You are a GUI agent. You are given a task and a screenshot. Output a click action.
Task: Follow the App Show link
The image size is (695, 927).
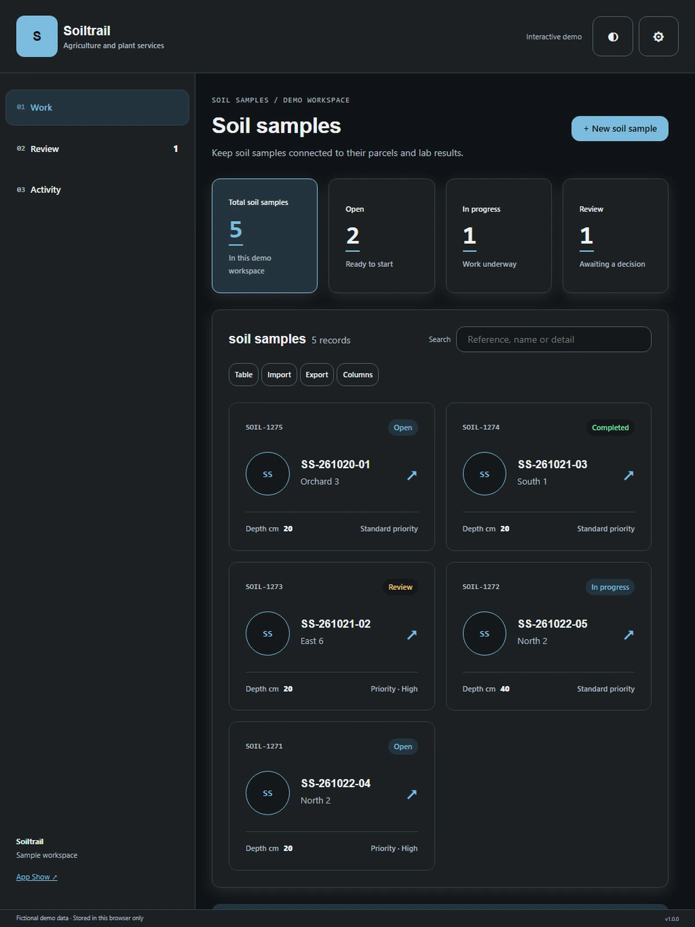(36, 877)
